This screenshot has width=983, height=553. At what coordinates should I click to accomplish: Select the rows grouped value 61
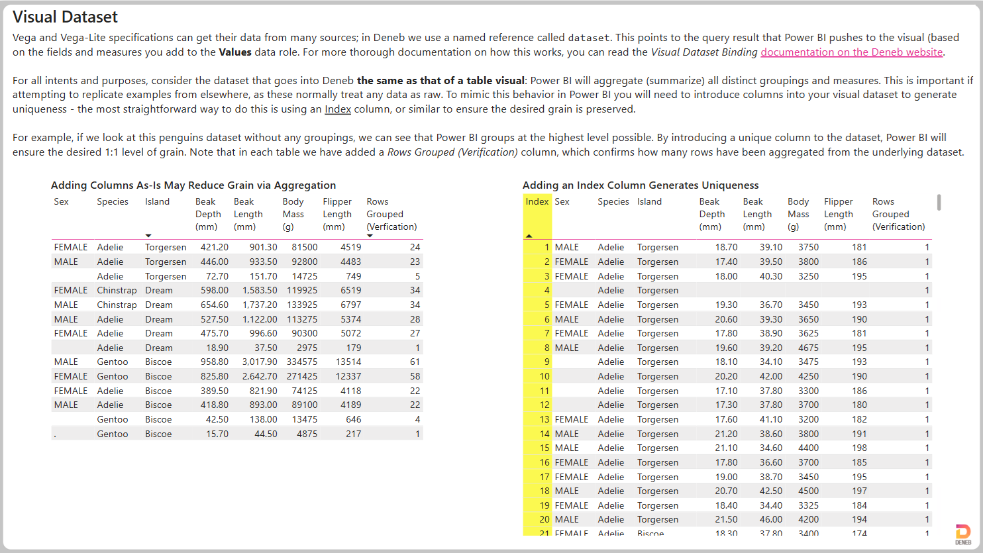coord(415,362)
